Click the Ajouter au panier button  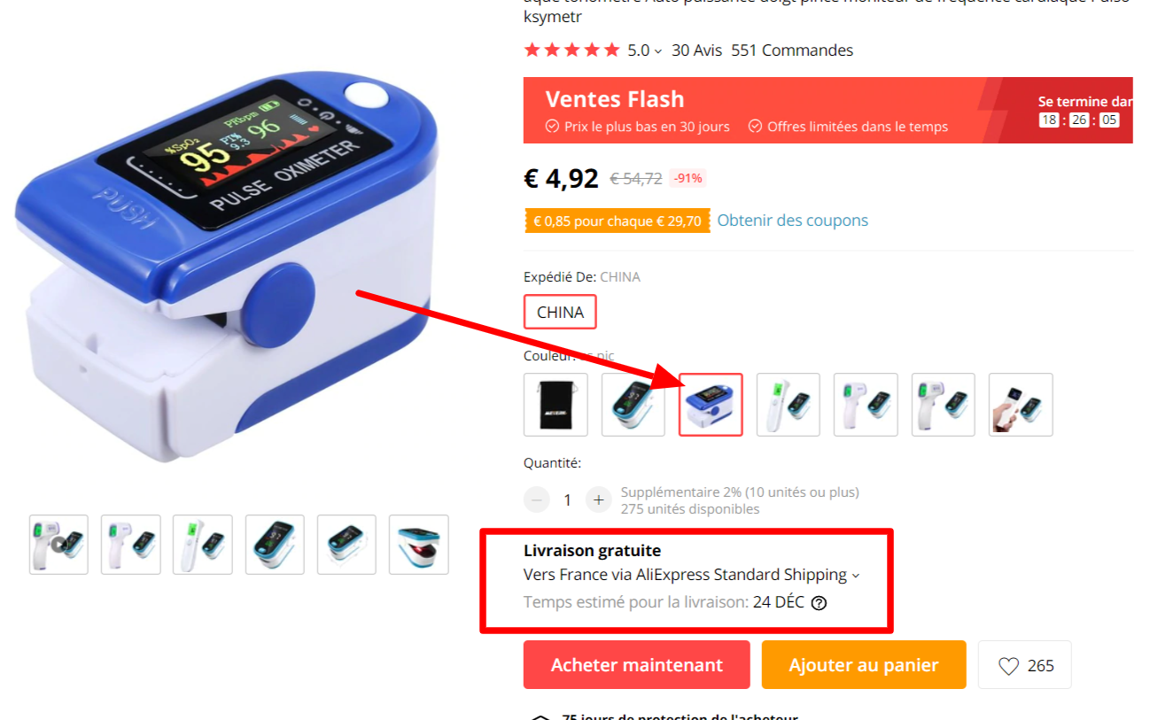[864, 665]
